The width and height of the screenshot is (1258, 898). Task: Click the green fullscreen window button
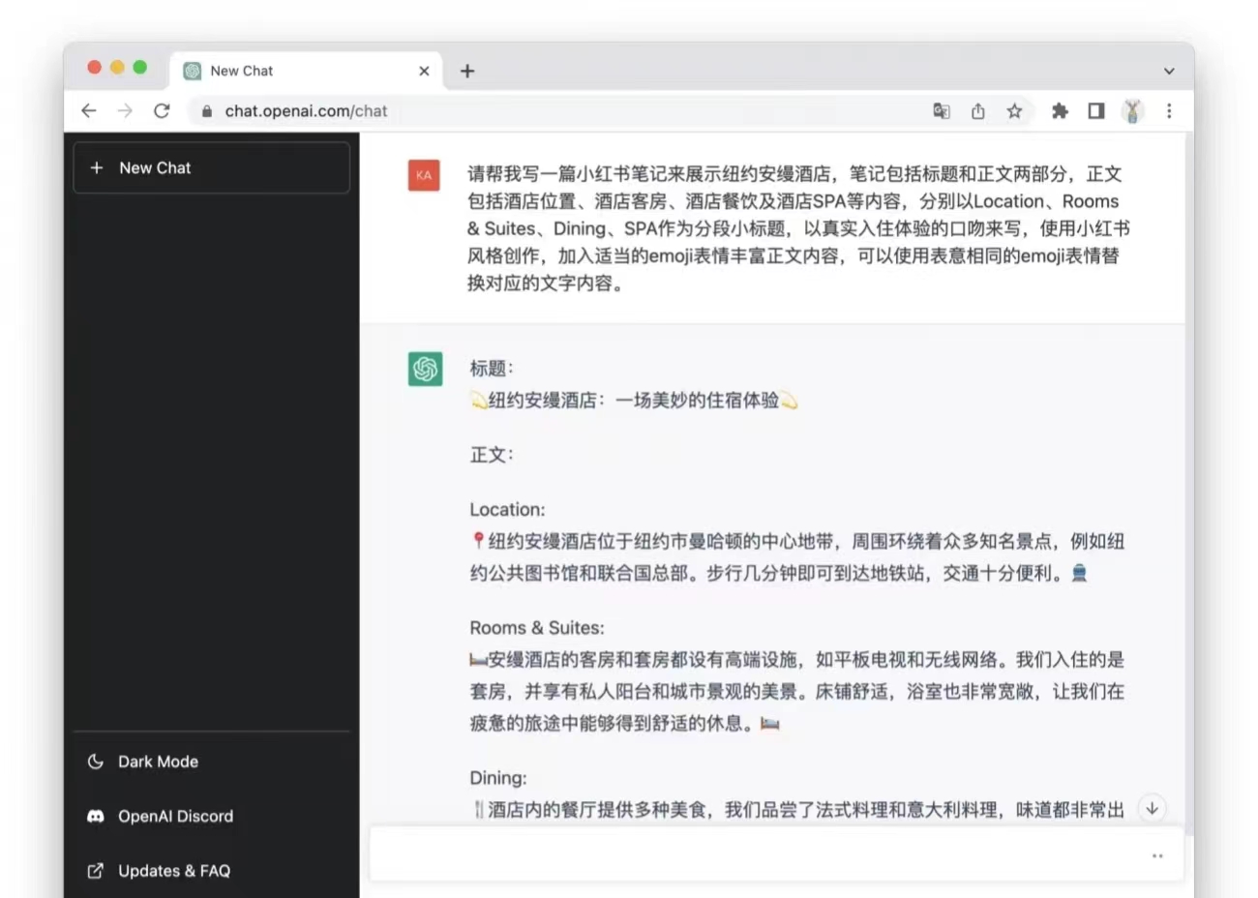pos(139,67)
